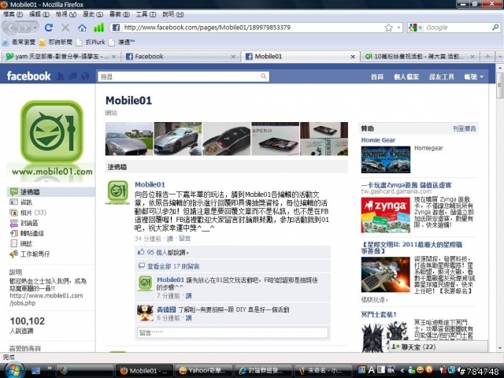Click the green signal bars toolbar icon

[98, 28]
